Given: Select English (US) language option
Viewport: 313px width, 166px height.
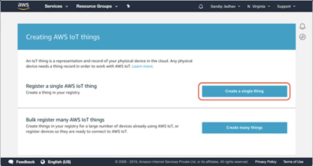Looking at the screenshot, I should [59, 162].
